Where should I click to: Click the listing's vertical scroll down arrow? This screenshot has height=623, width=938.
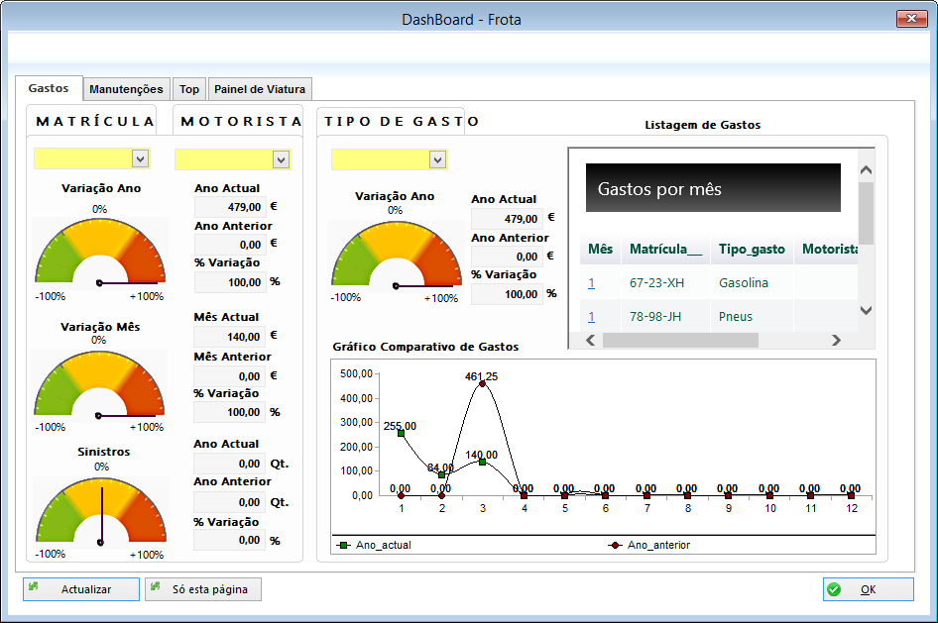pyautogui.click(x=866, y=311)
